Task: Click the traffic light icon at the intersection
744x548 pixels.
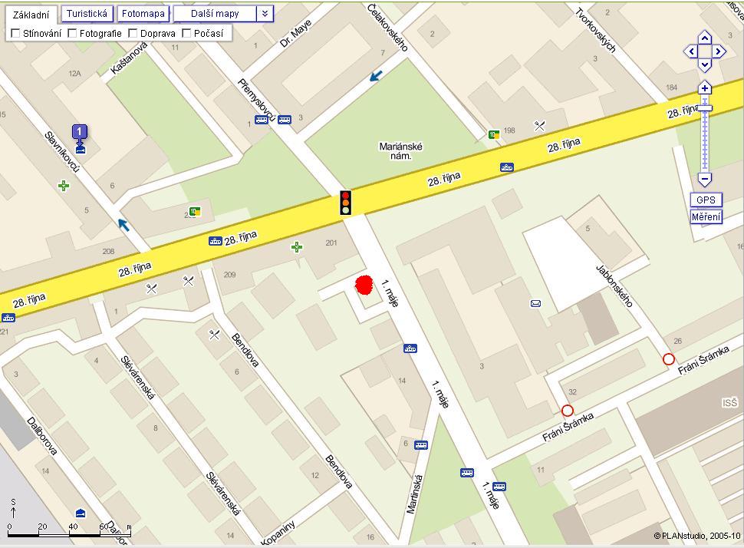Action: coord(345,203)
